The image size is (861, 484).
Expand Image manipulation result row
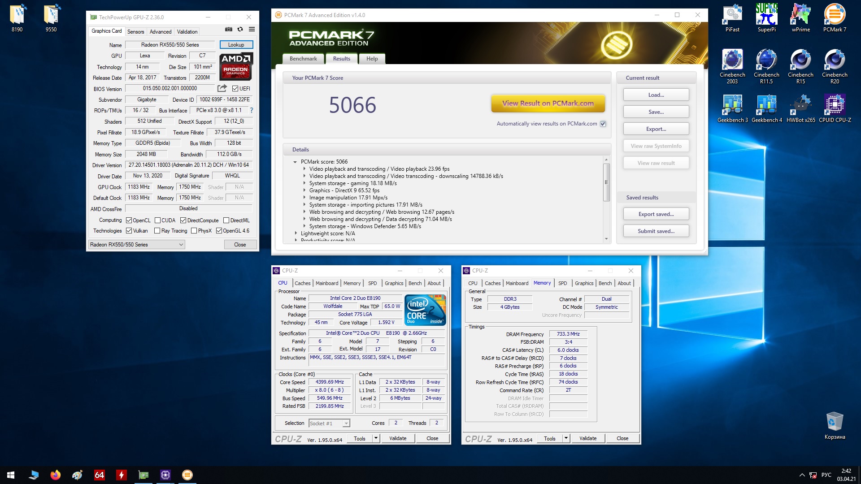click(x=304, y=198)
